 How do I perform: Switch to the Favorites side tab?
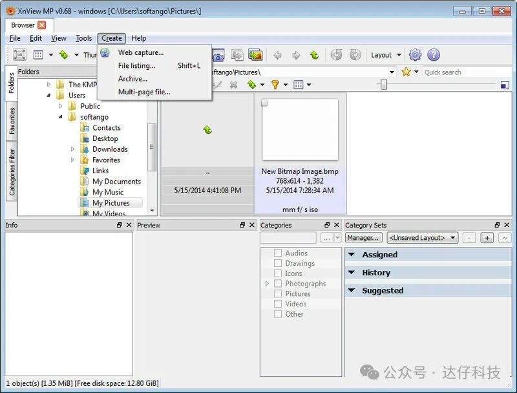click(12, 122)
